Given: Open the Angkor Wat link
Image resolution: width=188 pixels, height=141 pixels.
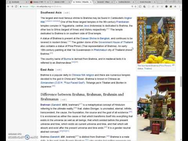Looking at the screenshot, I should pos(86,20).
